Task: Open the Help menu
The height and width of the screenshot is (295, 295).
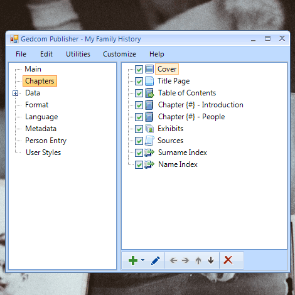Action: 157,54
